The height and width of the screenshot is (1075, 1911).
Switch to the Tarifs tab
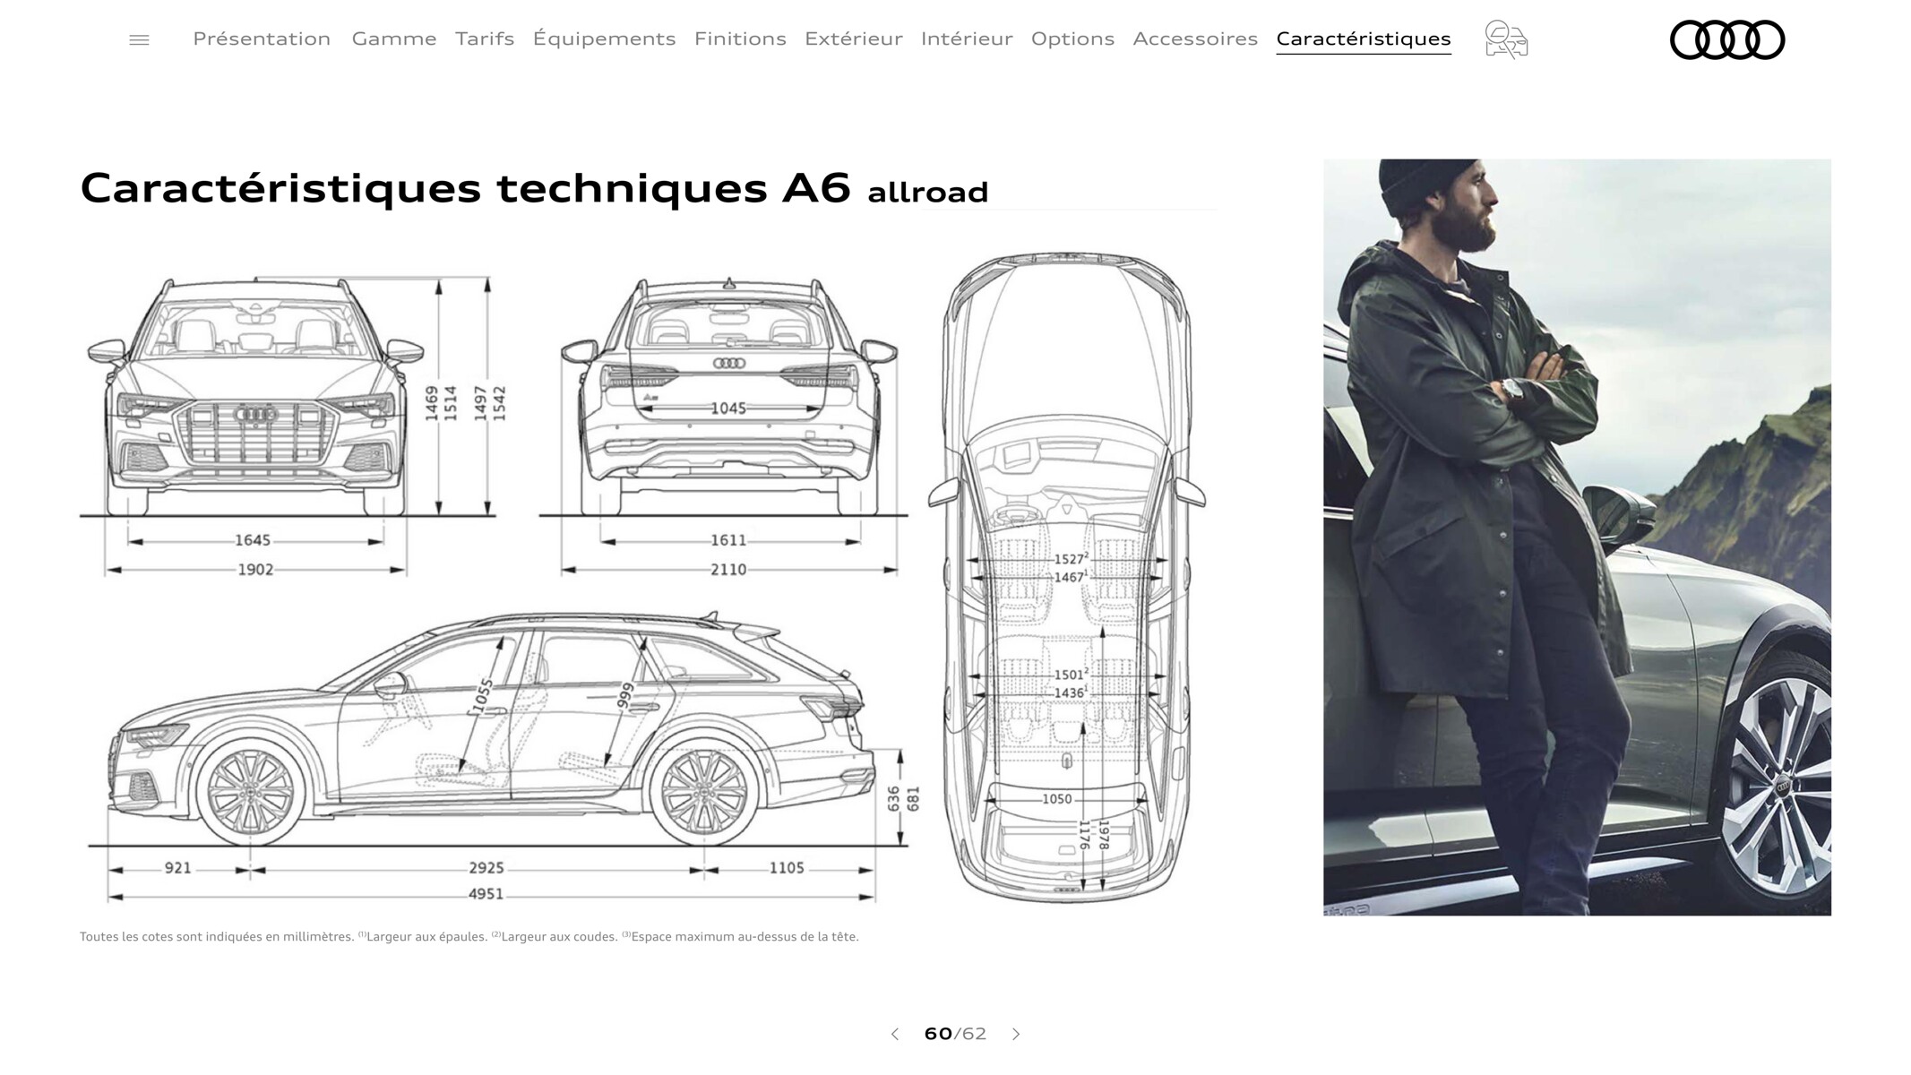[x=485, y=39]
